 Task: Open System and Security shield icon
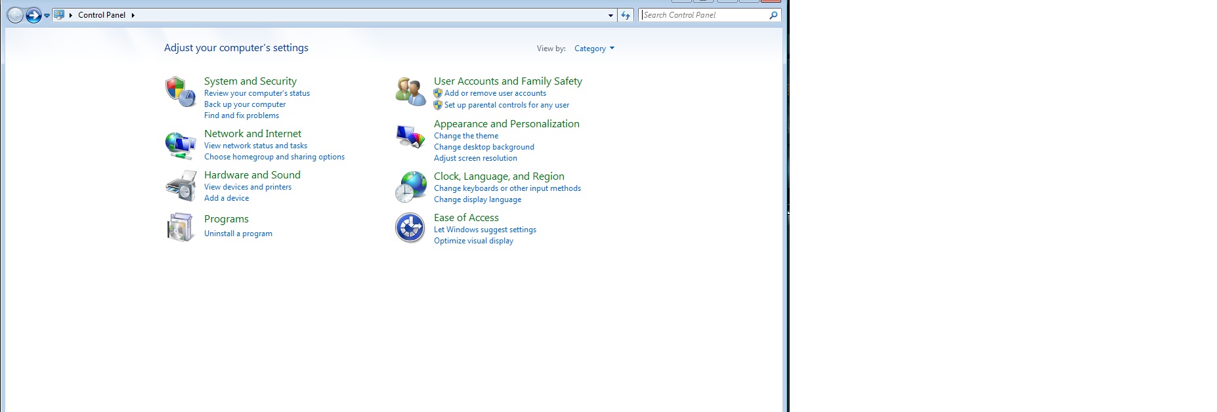tap(181, 91)
